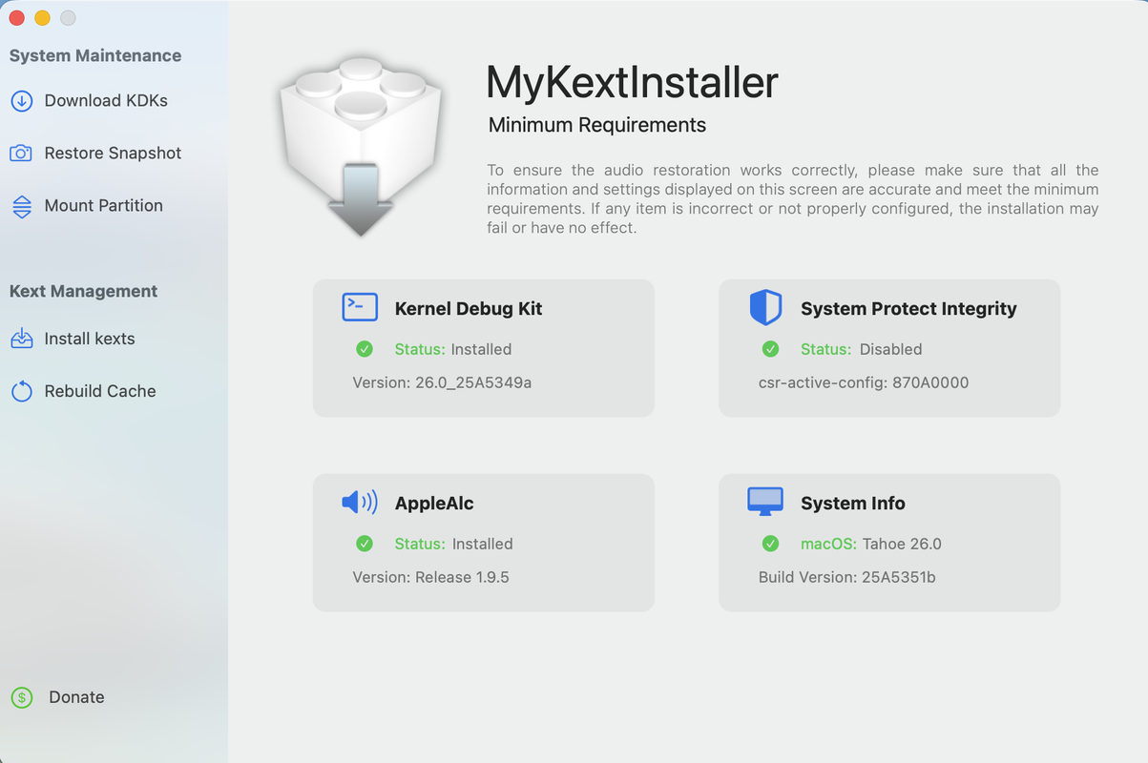
Task: Click the System Maintenance section header
Action: point(95,56)
